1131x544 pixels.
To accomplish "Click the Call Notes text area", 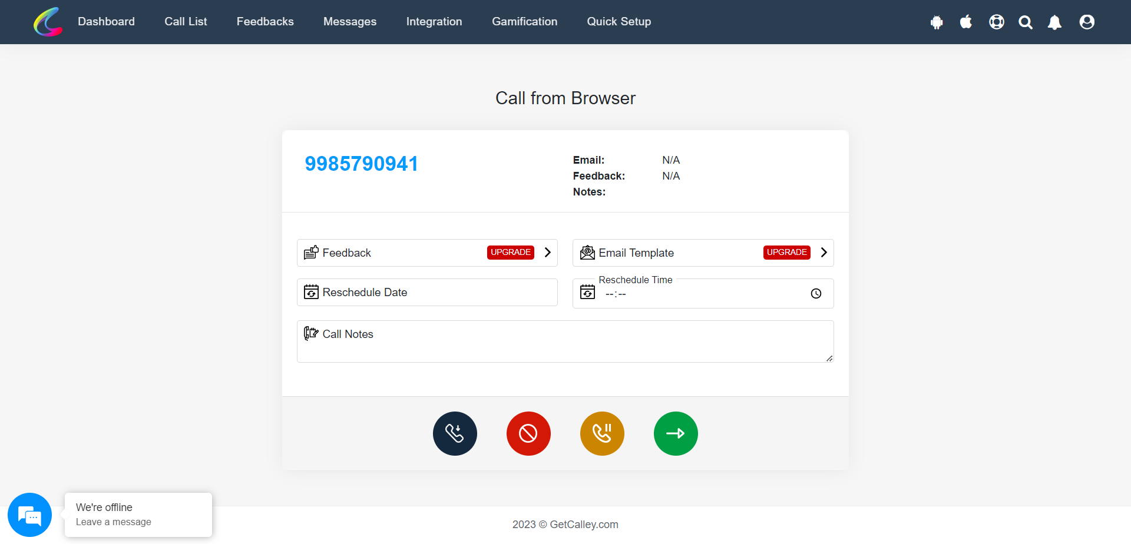I will (565, 341).
